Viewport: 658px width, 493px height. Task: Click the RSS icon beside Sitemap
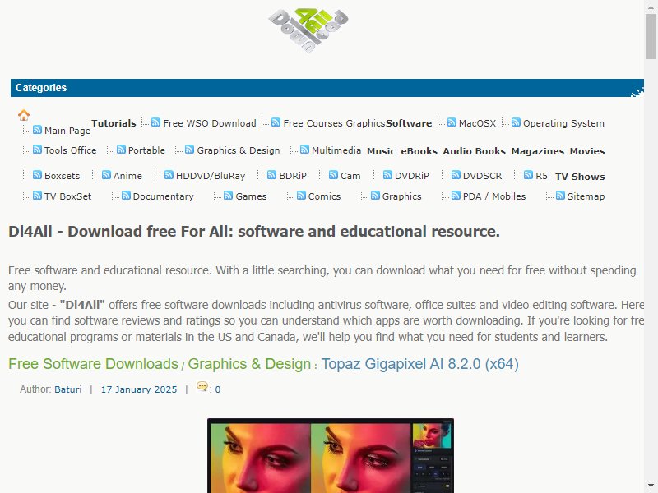[x=560, y=196]
